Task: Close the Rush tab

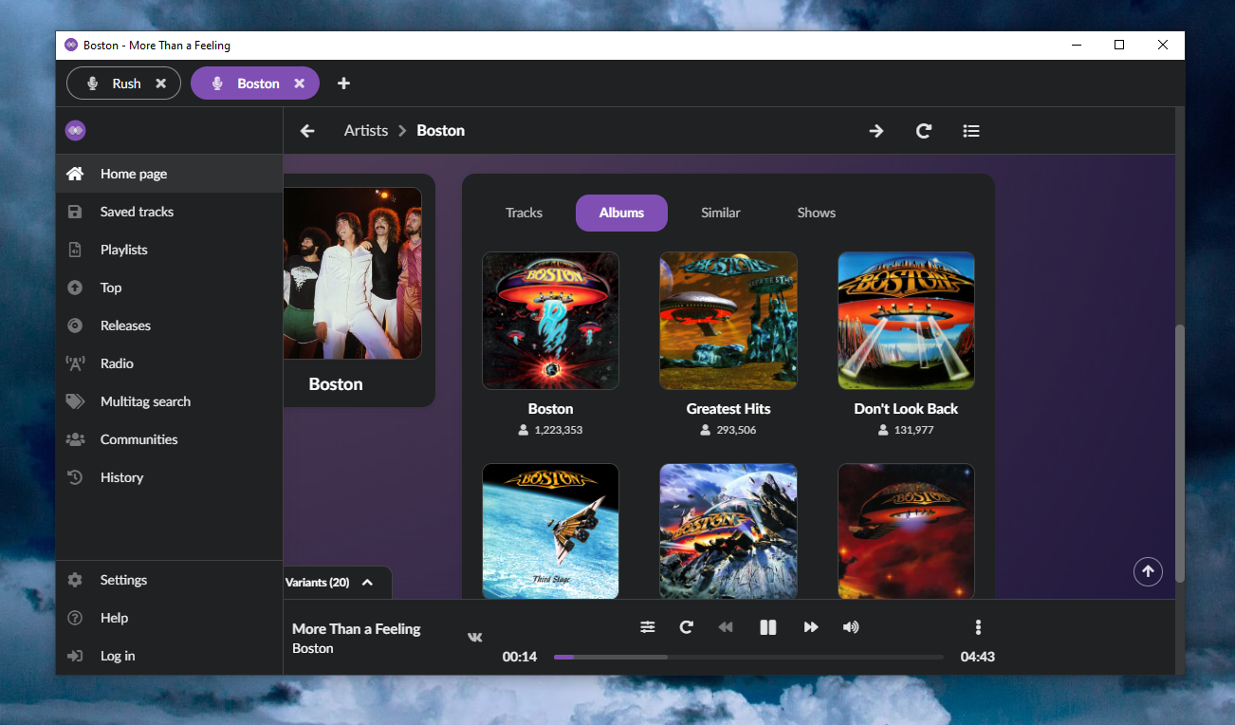Action: (161, 84)
